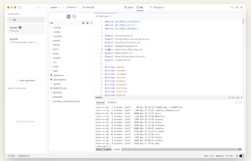The height and width of the screenshot is (161, 251).
Task: Click the Add repository button
Action: coord(26,80)
